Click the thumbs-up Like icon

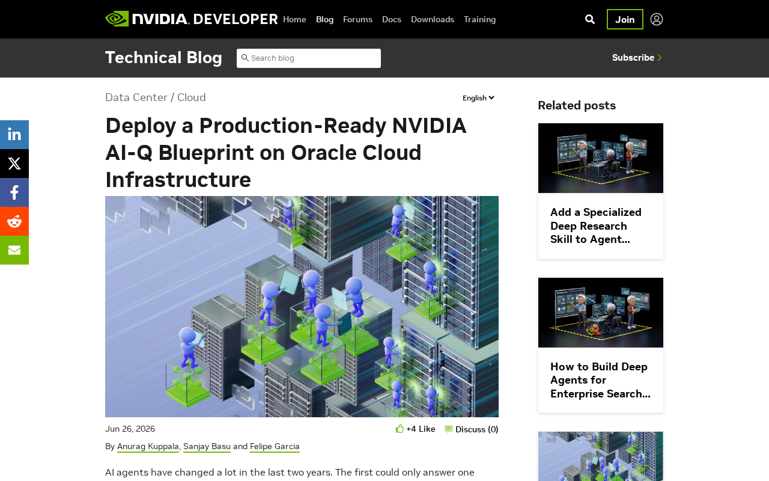pyautogui.click(x=400, y=429)
